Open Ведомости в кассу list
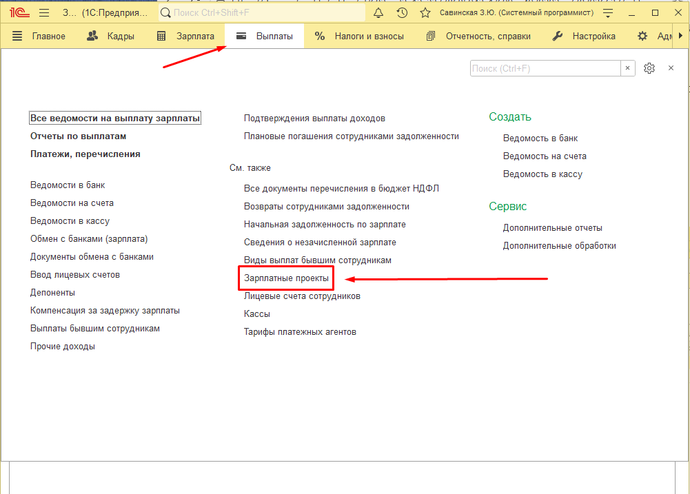The height and width of the screenshot is (494, 690). (x=70, y=221)
